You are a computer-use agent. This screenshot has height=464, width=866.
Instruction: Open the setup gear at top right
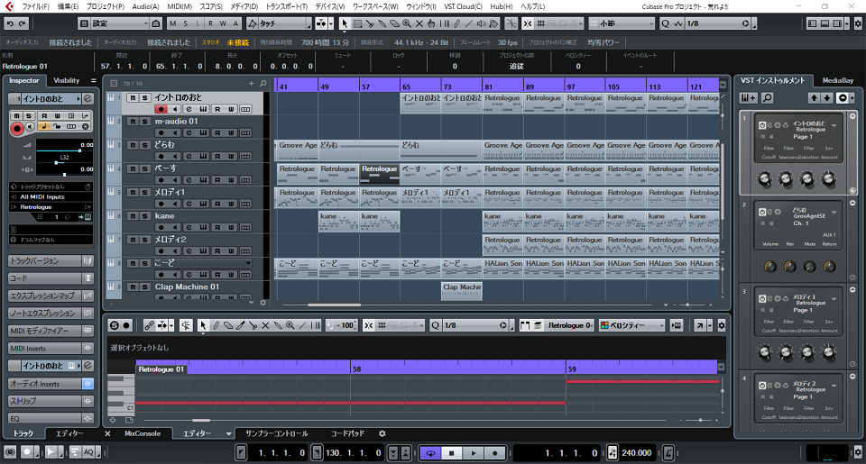858,23
